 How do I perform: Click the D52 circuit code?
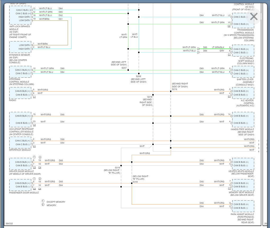click(61, 16)
